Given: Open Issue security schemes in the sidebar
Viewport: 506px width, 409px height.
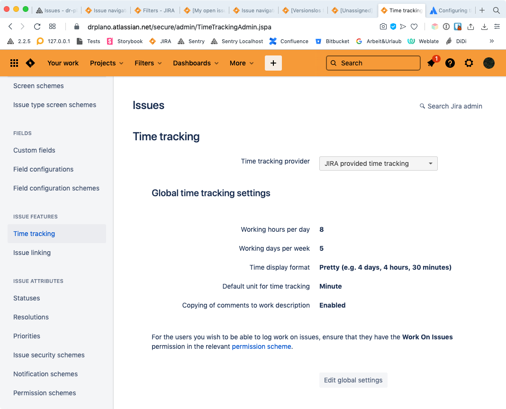Looking at the screenshot, I should tap(49, 355).
